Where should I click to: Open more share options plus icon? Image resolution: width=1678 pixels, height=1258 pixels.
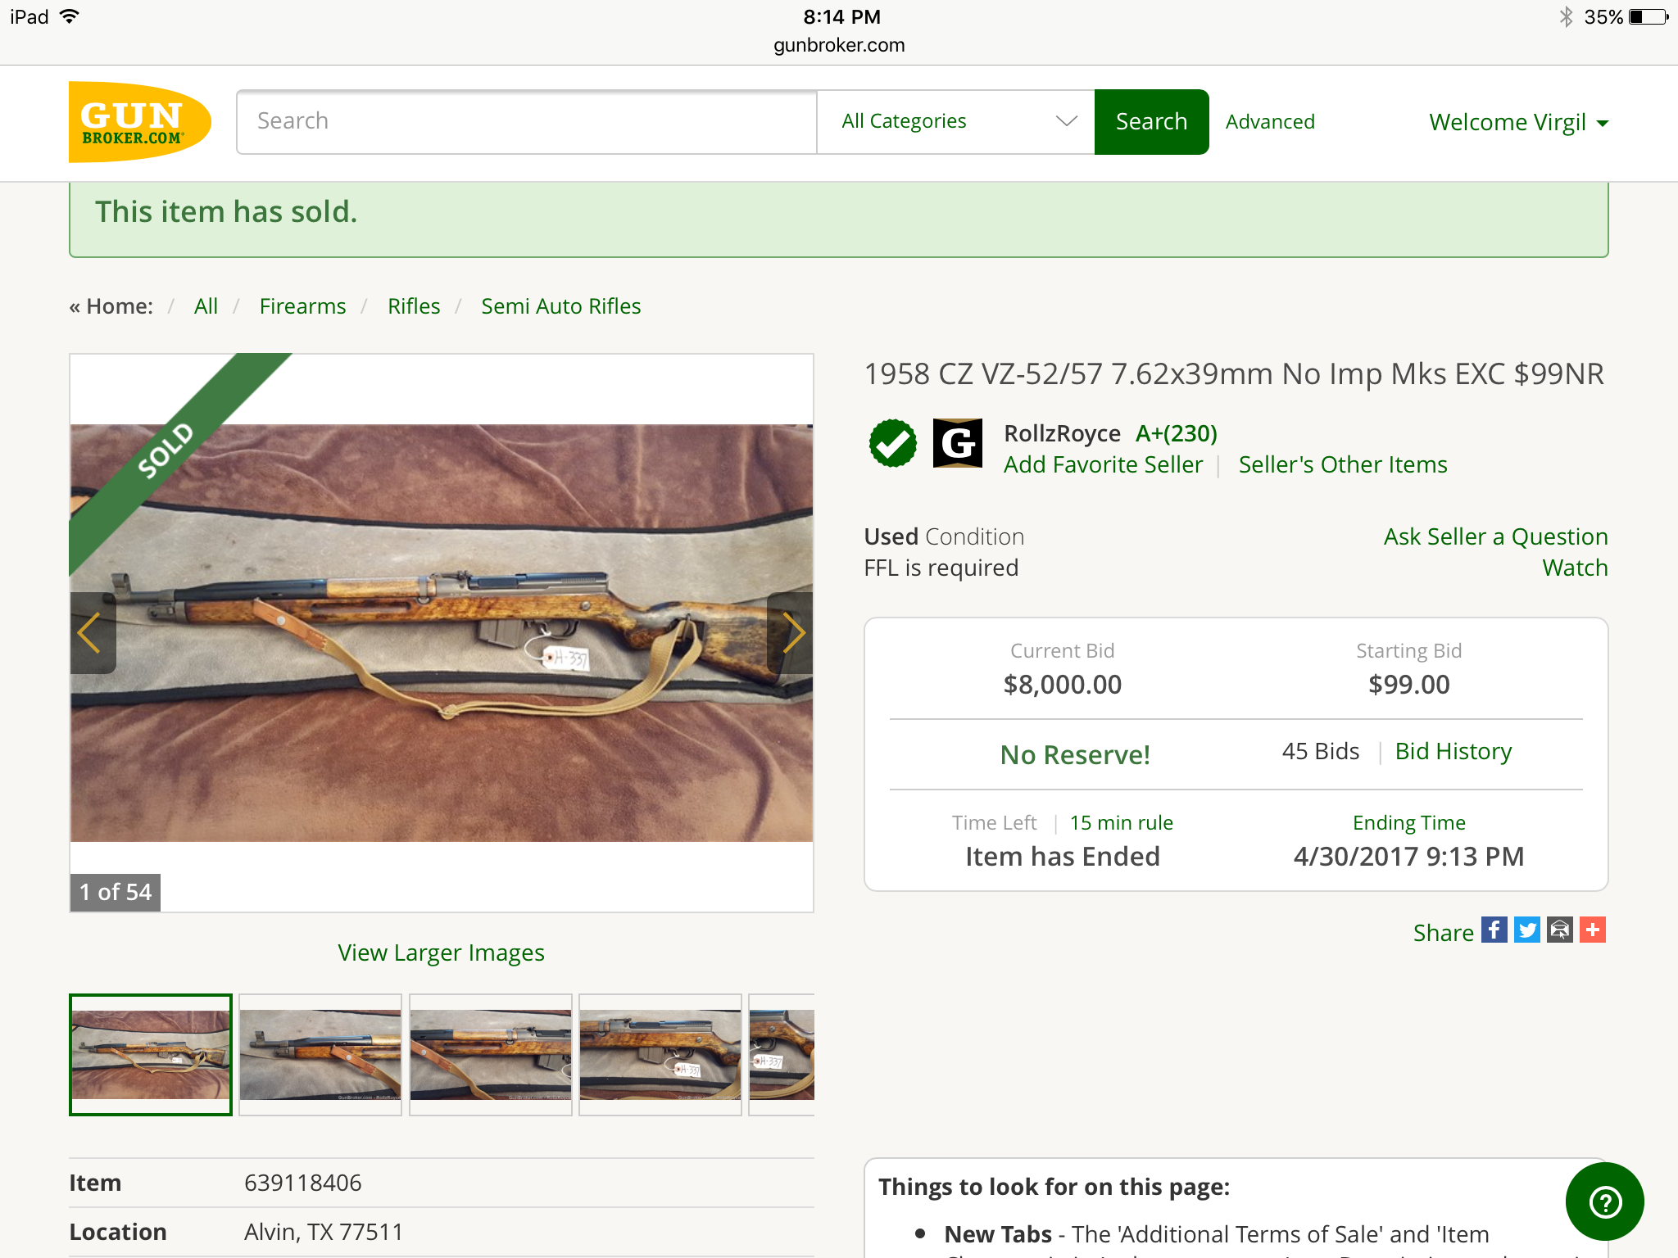(x=1592, y=930)
